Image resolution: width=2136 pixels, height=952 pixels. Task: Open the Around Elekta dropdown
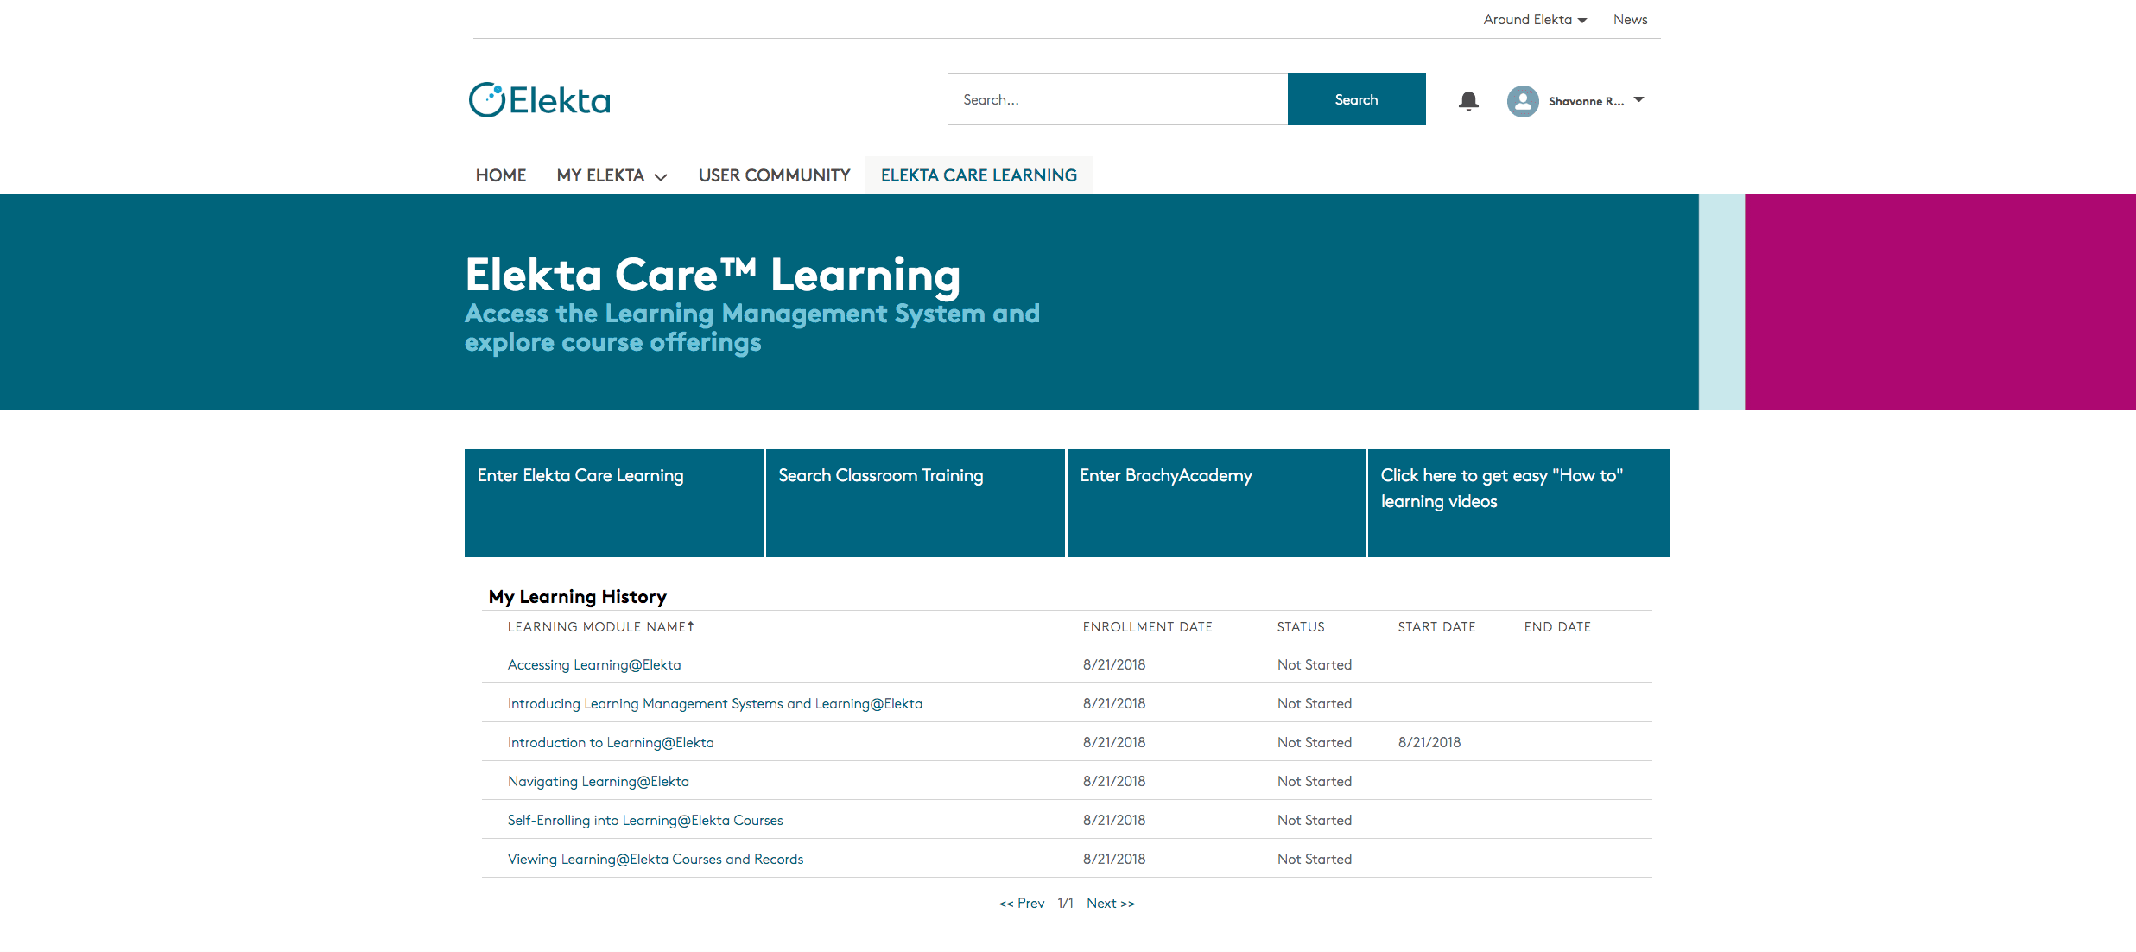[x=1535, y=19]
